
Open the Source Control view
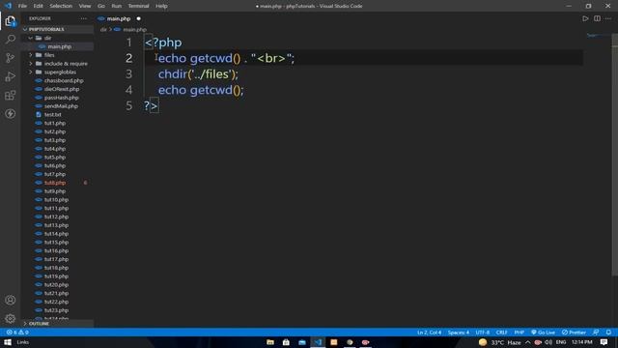pos(11,58)
